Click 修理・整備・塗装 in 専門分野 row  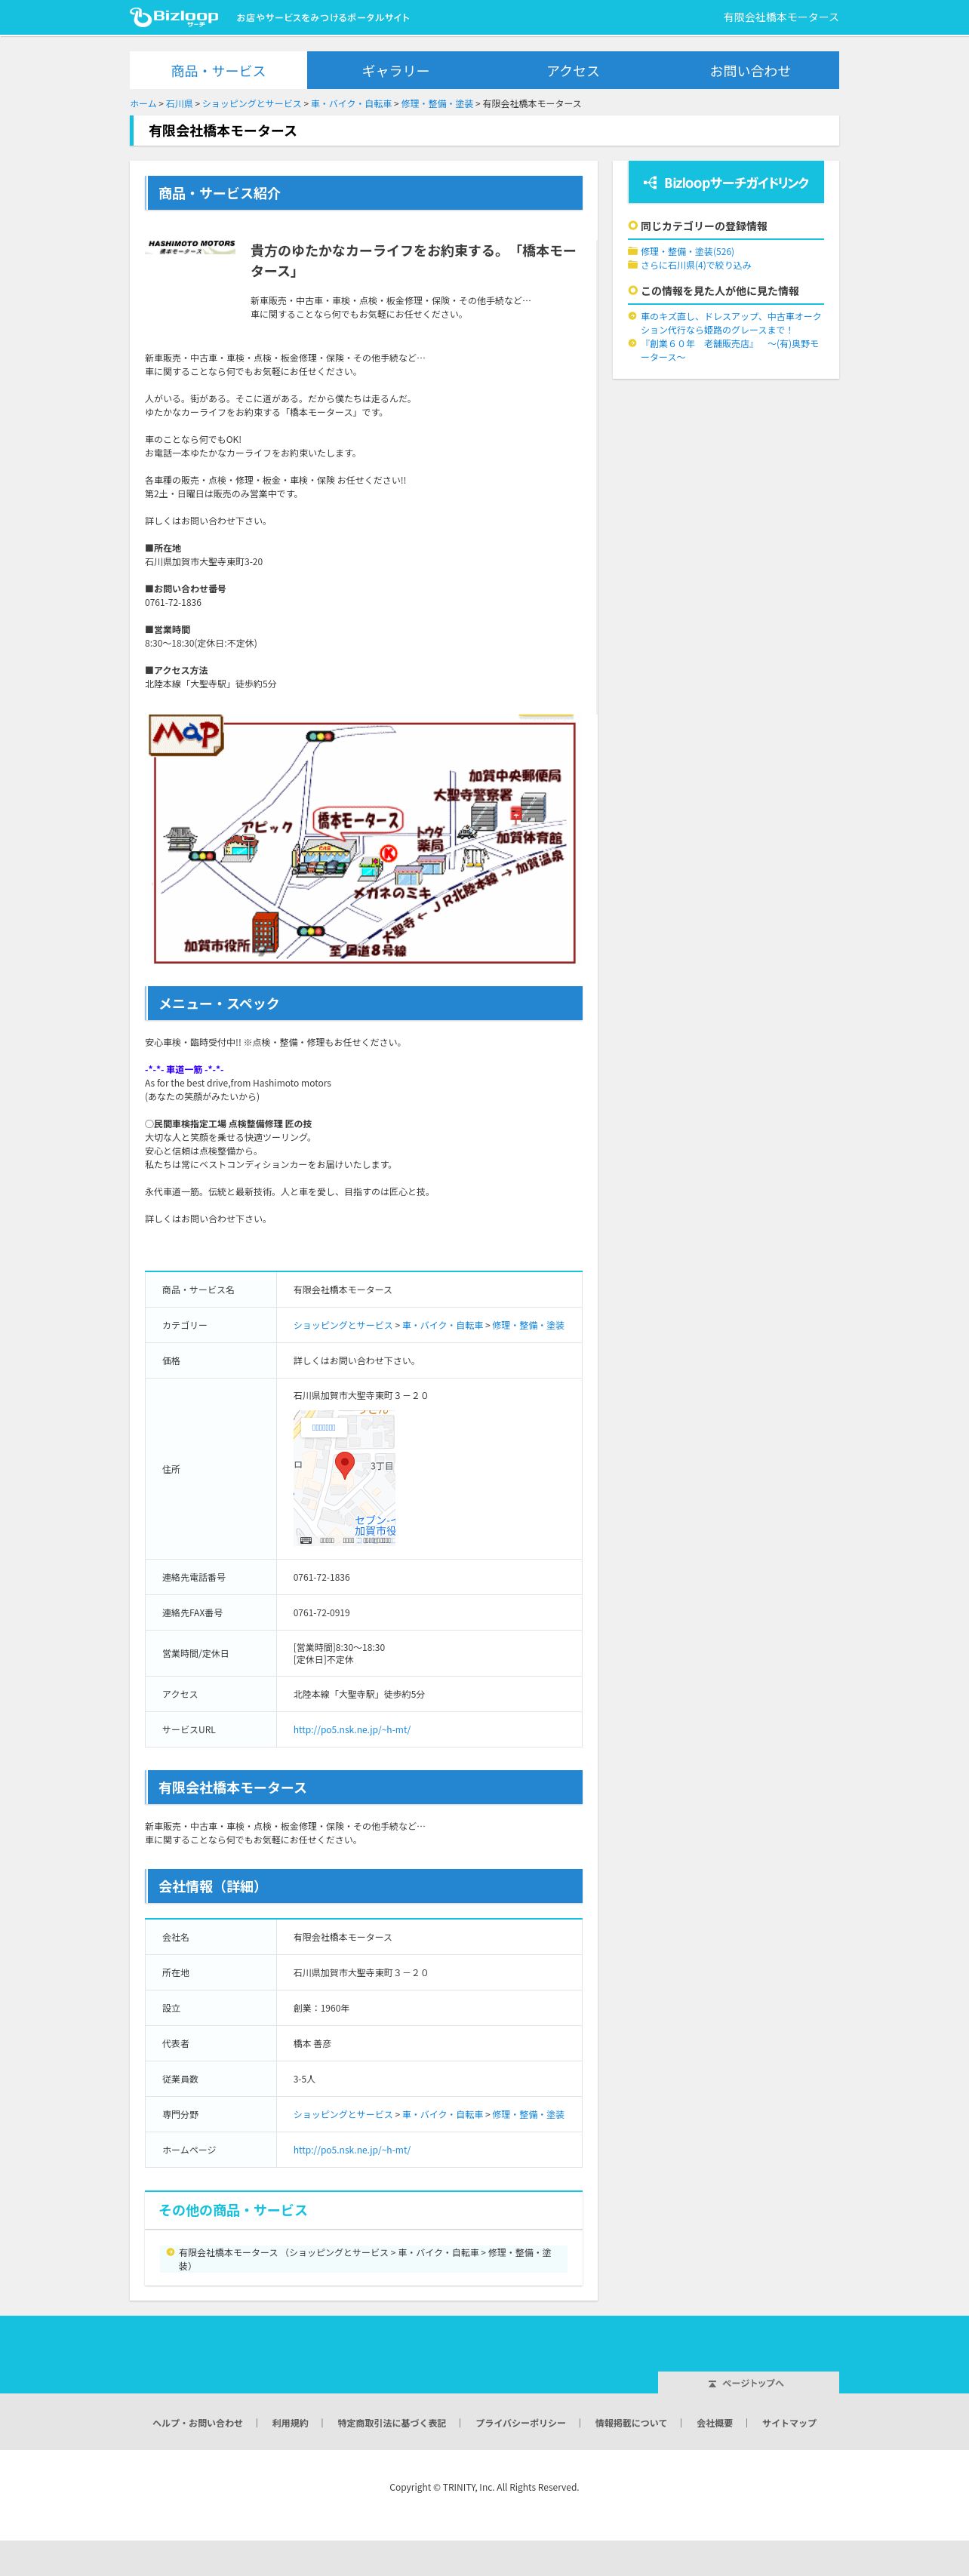pyautogui.click(x=528, y=2114)
